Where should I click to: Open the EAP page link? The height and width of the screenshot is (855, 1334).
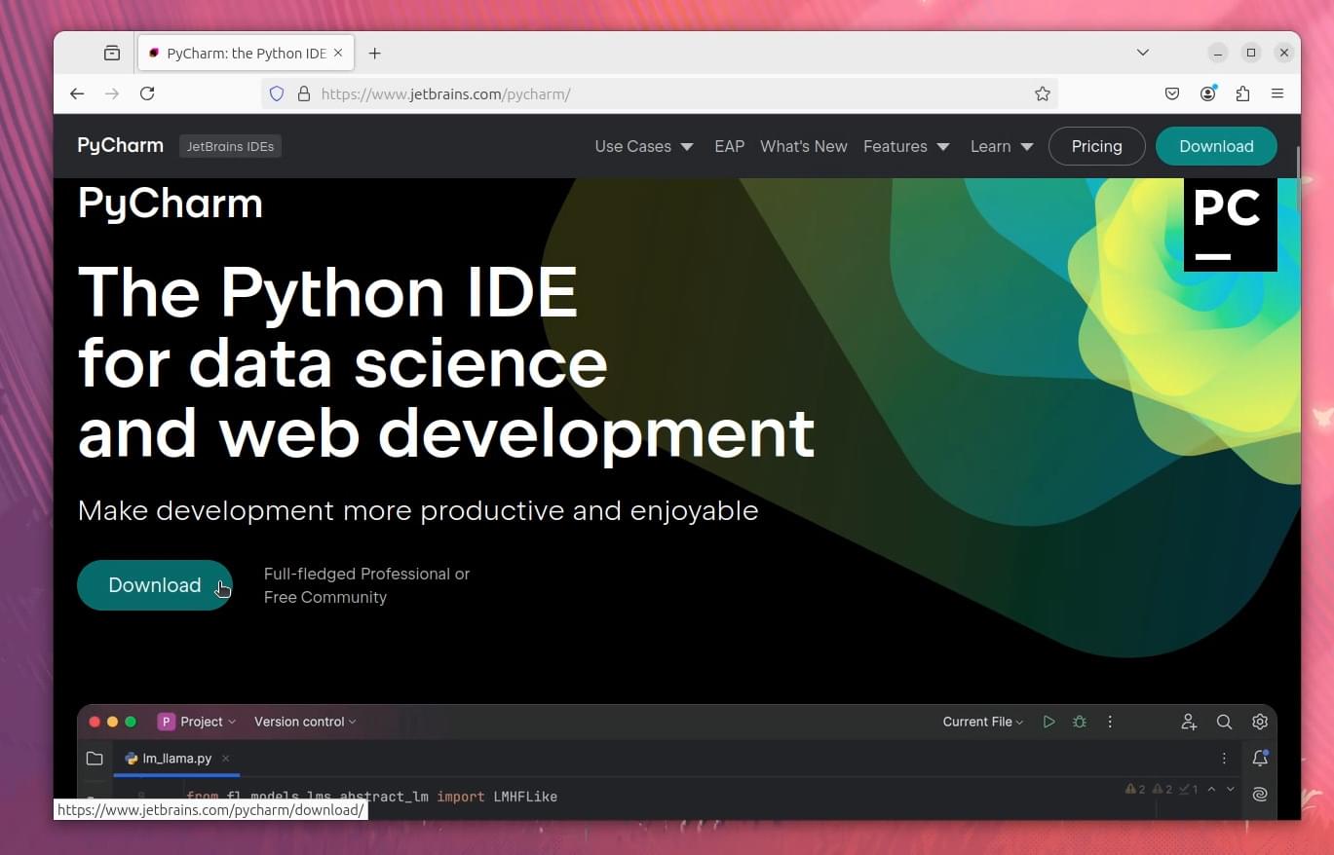(729, 146)
